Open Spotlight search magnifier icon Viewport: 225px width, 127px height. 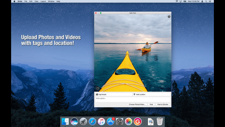click(x=206, y=1)
